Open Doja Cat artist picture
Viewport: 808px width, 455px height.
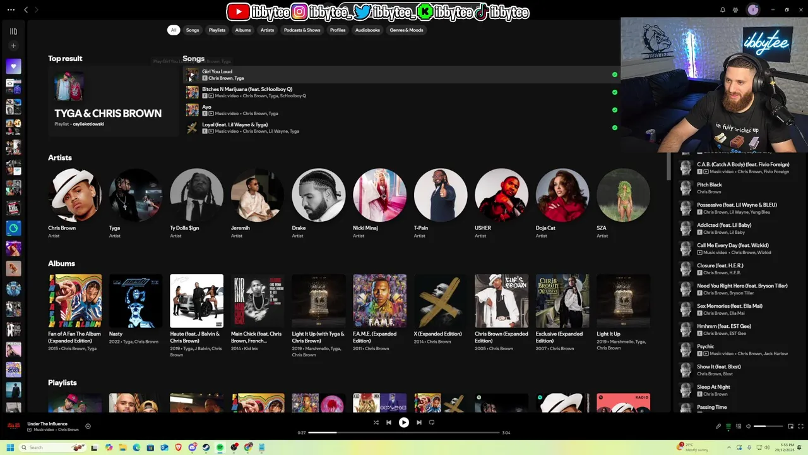point(562,195)
